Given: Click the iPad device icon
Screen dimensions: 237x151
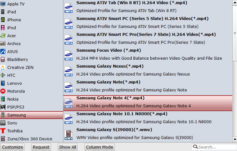Looking at the screenshot, I should (x=3, y=12).
